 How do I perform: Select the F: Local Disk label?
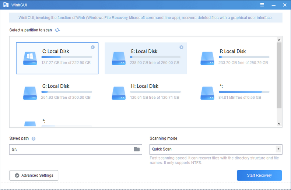[233, 51]
